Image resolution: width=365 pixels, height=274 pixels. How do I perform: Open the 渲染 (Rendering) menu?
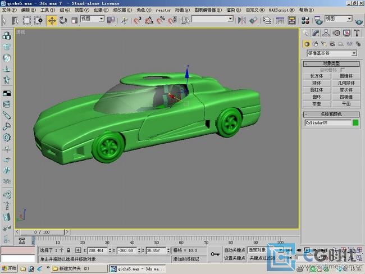pos(234,10)
